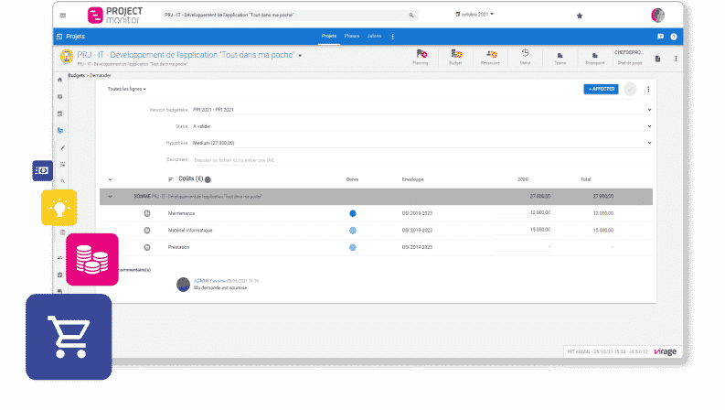The width and height of the screenshot is (725, 410).
Task: Open the Statut A valider dropdown
Action: (x=421, y=126)
